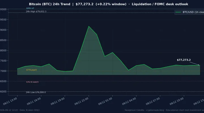Click the y-axis tick label at 6500
The width and height of the screenshot is (204, 113).
tap(3, 81)
